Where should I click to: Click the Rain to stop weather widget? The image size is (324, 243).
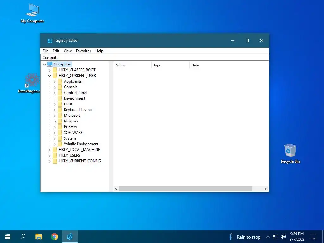245,237
